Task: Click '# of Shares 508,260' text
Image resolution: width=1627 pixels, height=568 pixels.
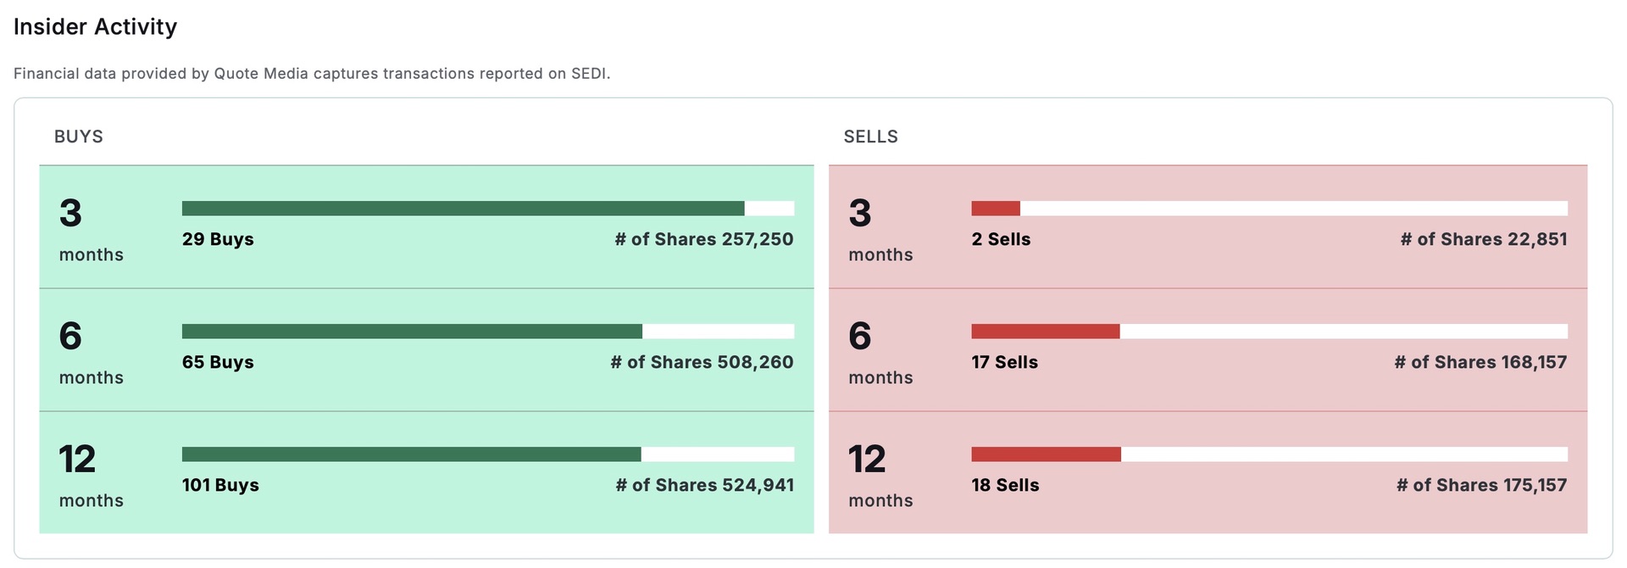Action: 702,362
